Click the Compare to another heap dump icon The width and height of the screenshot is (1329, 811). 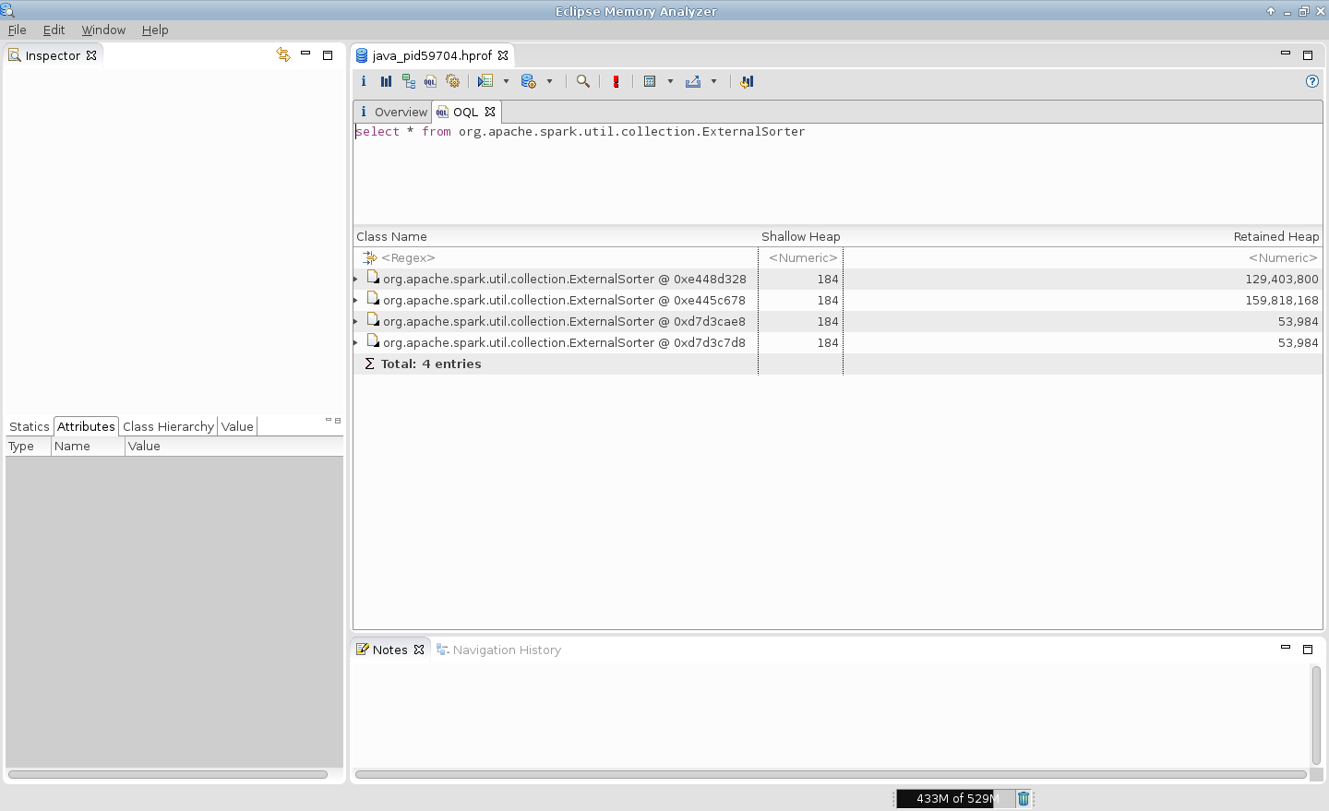click(747, 81)
